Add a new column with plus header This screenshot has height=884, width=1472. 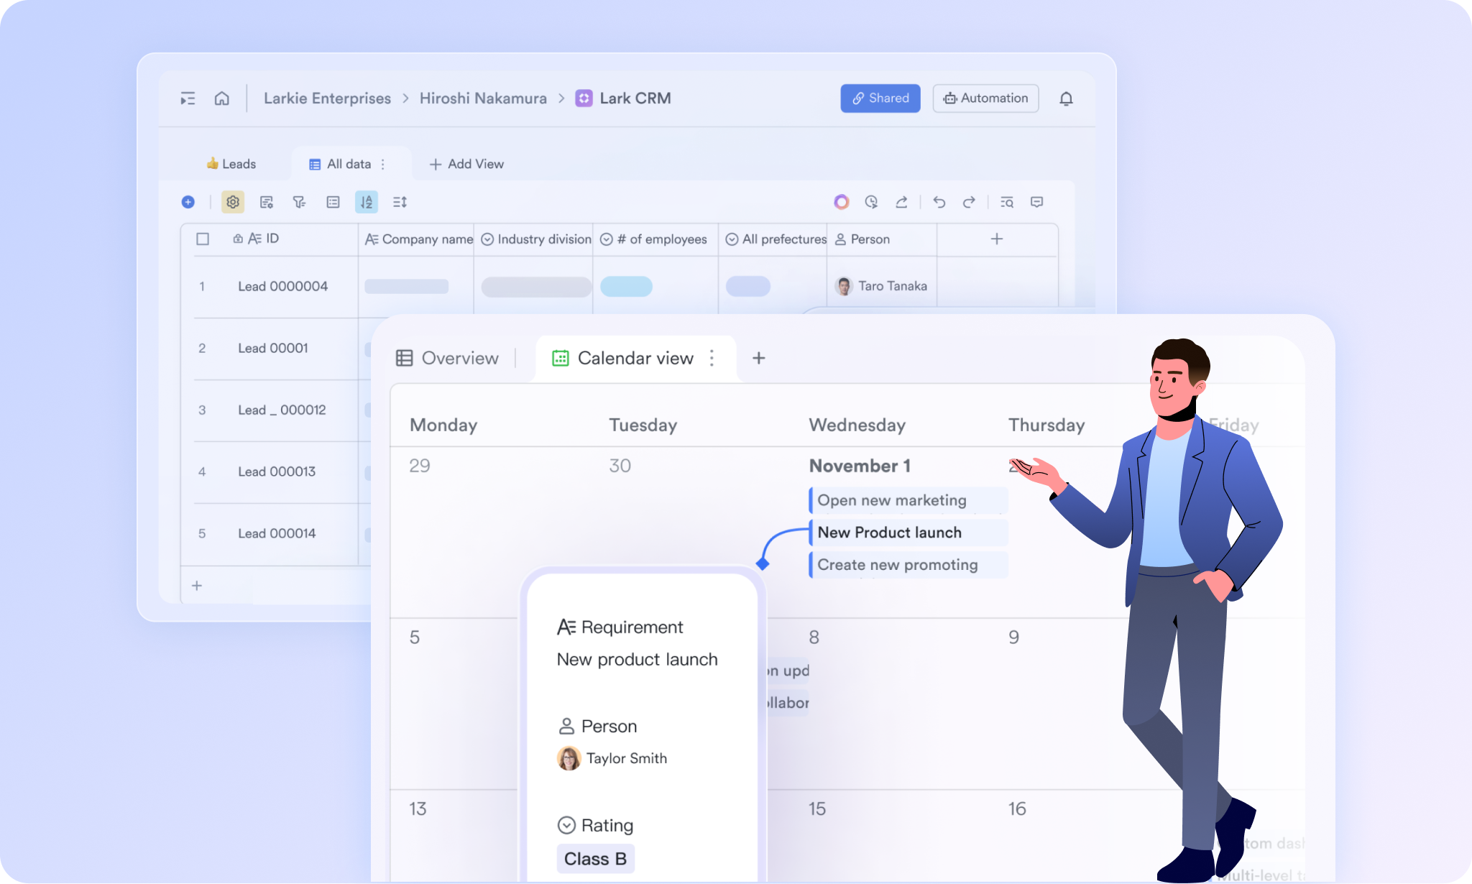coord(997,239)
